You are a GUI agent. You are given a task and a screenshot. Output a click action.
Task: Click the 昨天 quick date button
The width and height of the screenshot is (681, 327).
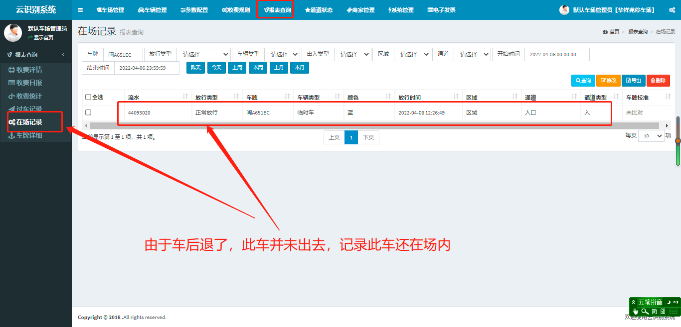click(x=195, y=68)
